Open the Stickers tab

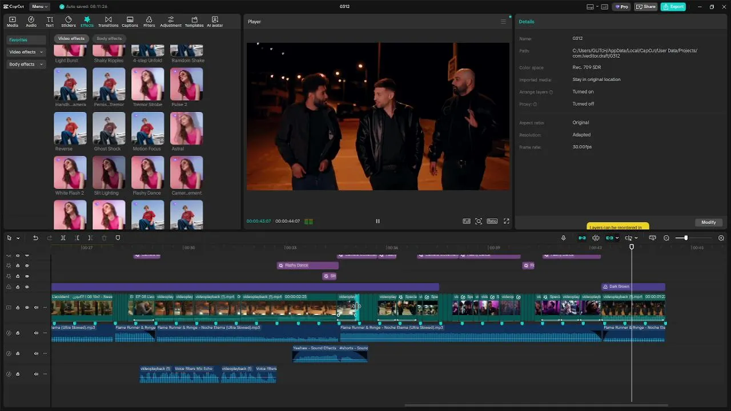[x=68, y=22]
